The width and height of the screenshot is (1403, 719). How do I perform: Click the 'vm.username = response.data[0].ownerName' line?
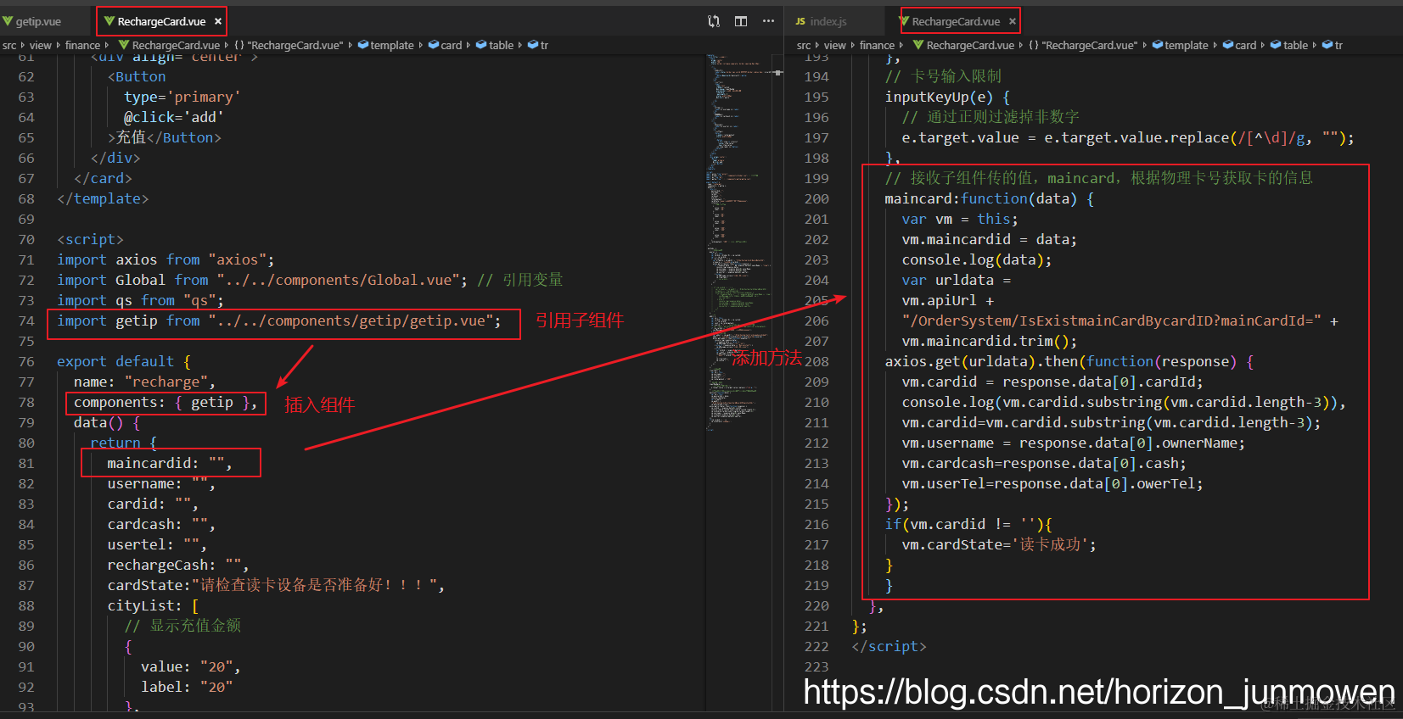click(x=1073, y=443)
